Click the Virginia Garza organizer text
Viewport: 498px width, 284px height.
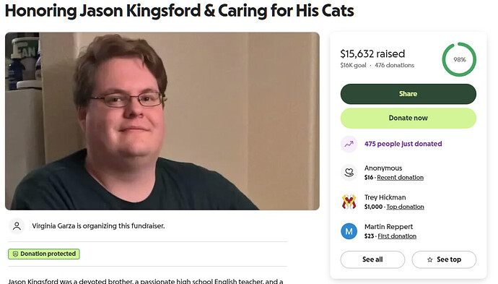coord(98,226)
